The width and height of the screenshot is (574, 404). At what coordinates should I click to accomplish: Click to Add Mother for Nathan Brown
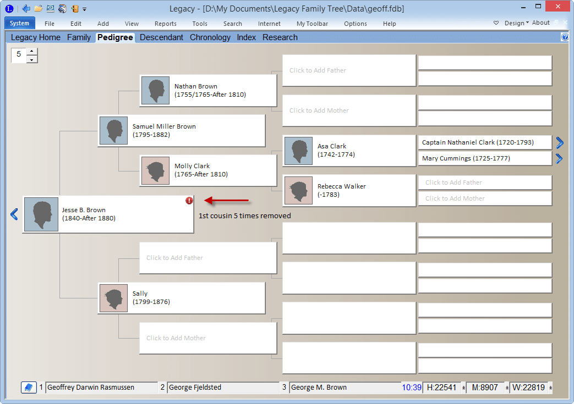click(x=349, y=110)
